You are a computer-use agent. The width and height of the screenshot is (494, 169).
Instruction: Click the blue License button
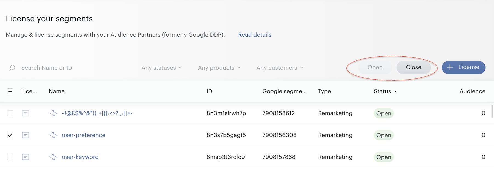(x=464, y=67)
